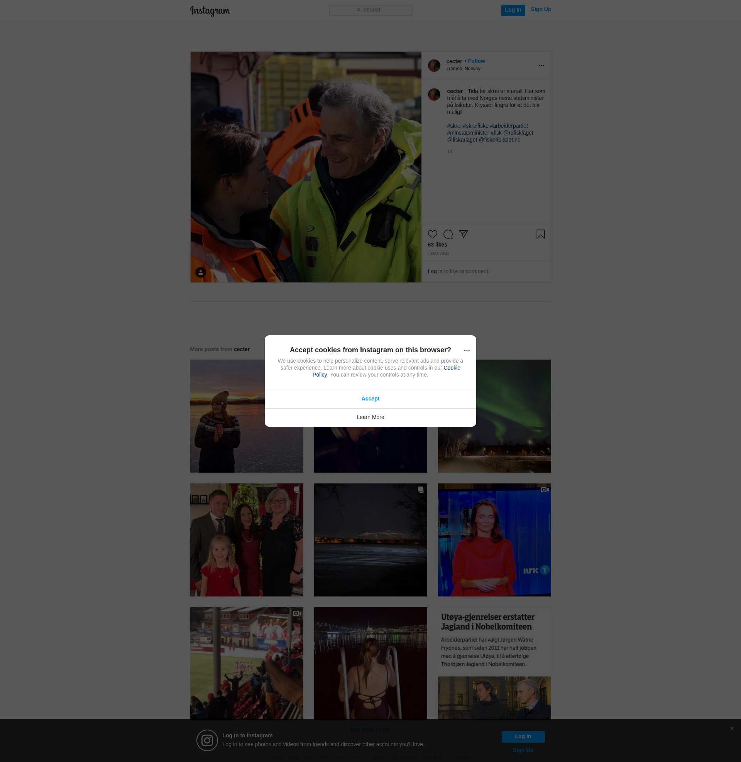Image resolution: width=741 pixels, height=762 pixels.
Task: Click top Sign Up link
Action: click(541, 9)
